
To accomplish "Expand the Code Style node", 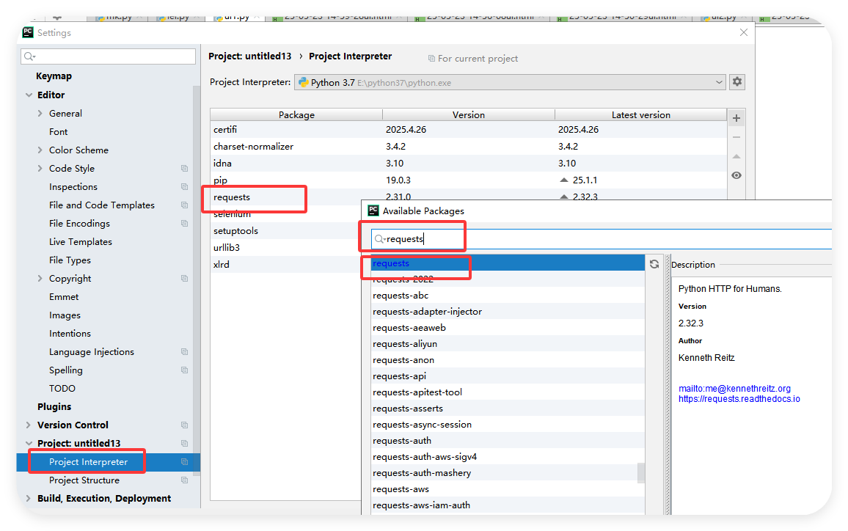I will point(40,169).
